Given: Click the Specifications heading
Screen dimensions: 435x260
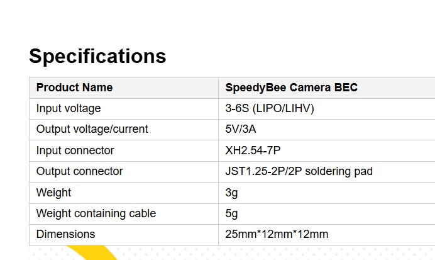Looking at the screenshot, I should coord(97,56).
